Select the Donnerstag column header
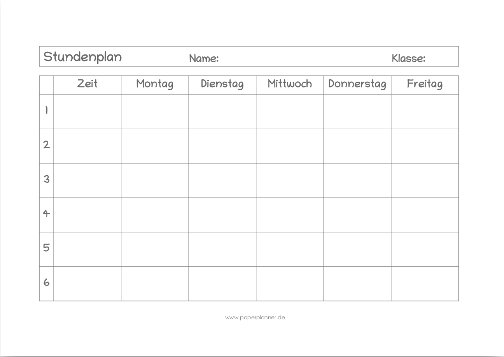Screen dimensions: 504x357 (x=357, y=84)
